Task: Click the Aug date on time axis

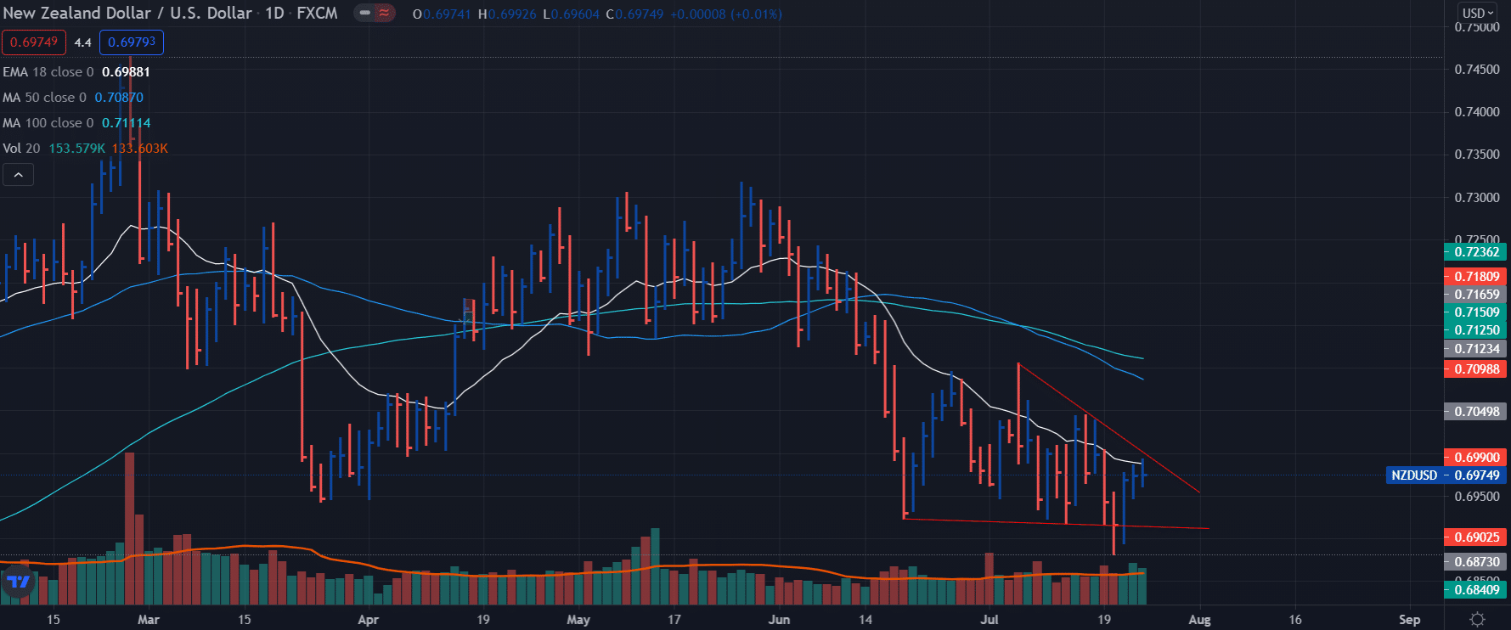Action: point(1199,620)
